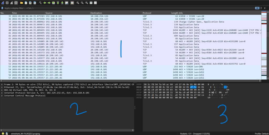Sort by the Protocol column header
Image resolution: width=269 pixels, height=135 pixels.
pos(147,13)
